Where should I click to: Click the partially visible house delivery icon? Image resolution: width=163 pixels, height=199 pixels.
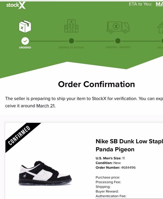point(160,27)
